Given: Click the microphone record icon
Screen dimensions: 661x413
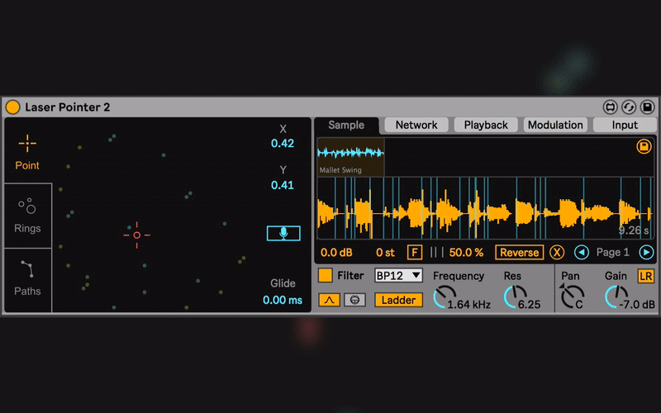Looking at the screenshot, I should point(283,234).
